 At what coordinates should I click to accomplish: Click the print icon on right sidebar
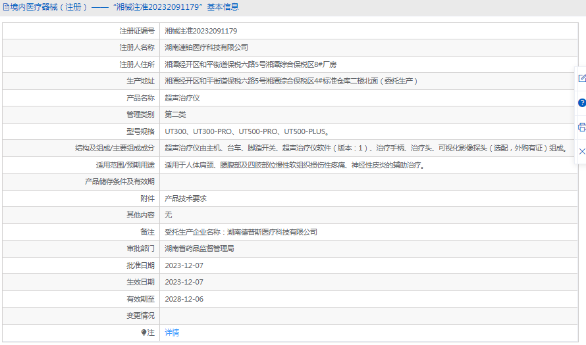click(582, 127)
